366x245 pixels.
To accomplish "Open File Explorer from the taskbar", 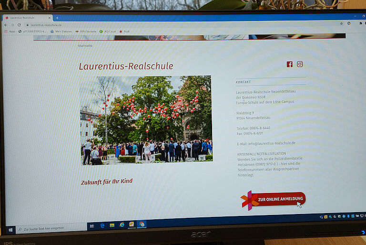I will click(x=112, y=225).
